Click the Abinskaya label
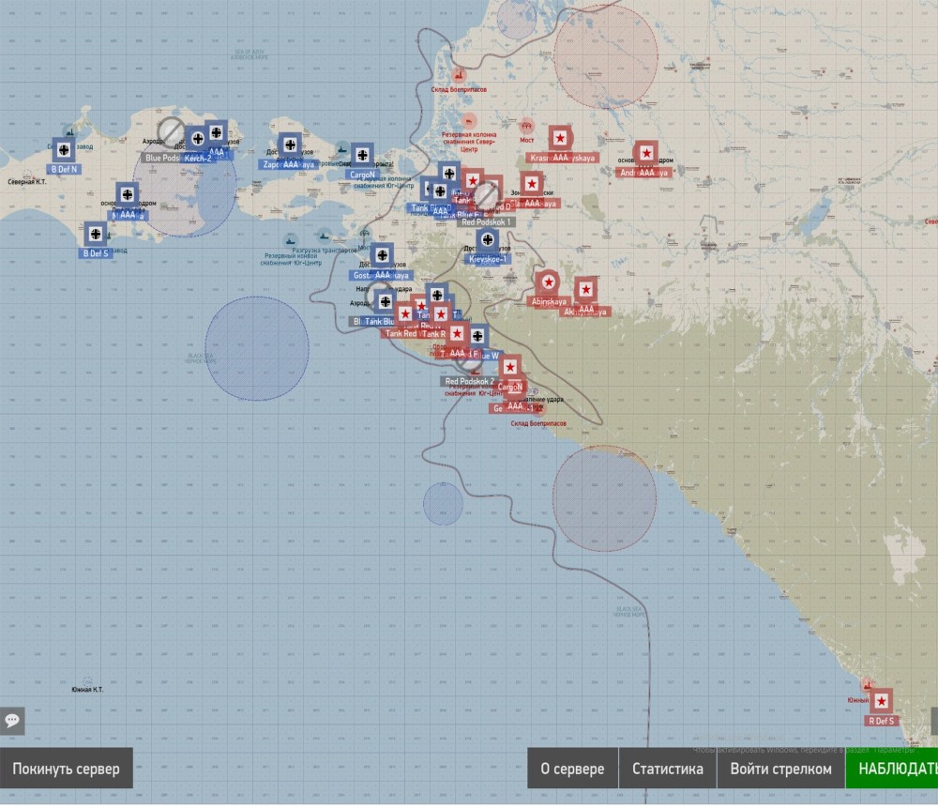This screenshot has width=938, height=808. 549,301
